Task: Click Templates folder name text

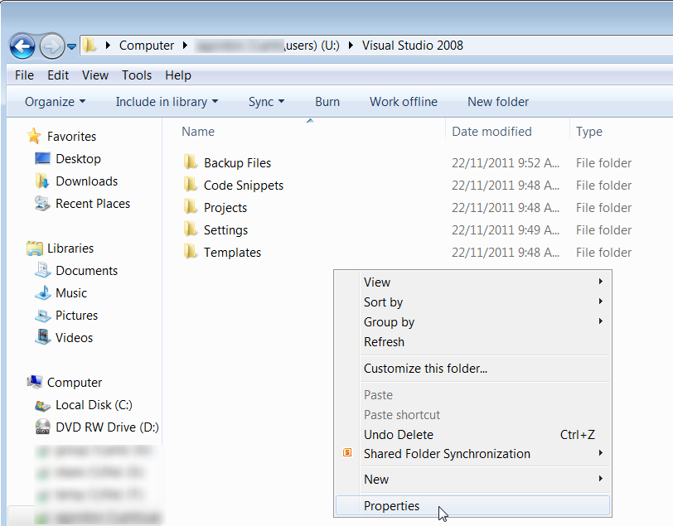Action: coord(232,253)
